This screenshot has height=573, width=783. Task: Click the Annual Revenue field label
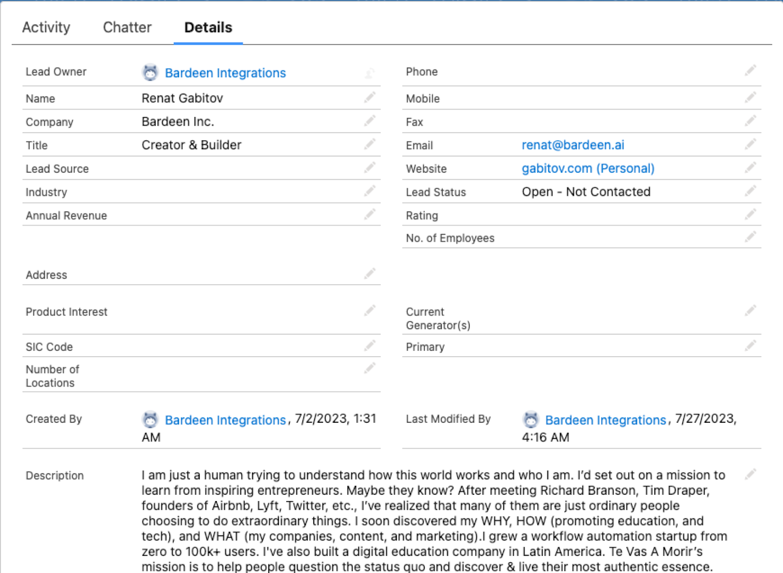[66, 216]
